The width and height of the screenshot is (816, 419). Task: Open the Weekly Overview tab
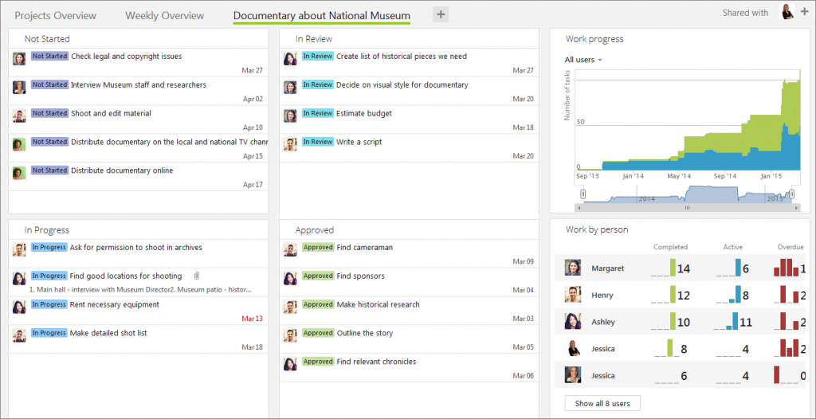point(164,15)
